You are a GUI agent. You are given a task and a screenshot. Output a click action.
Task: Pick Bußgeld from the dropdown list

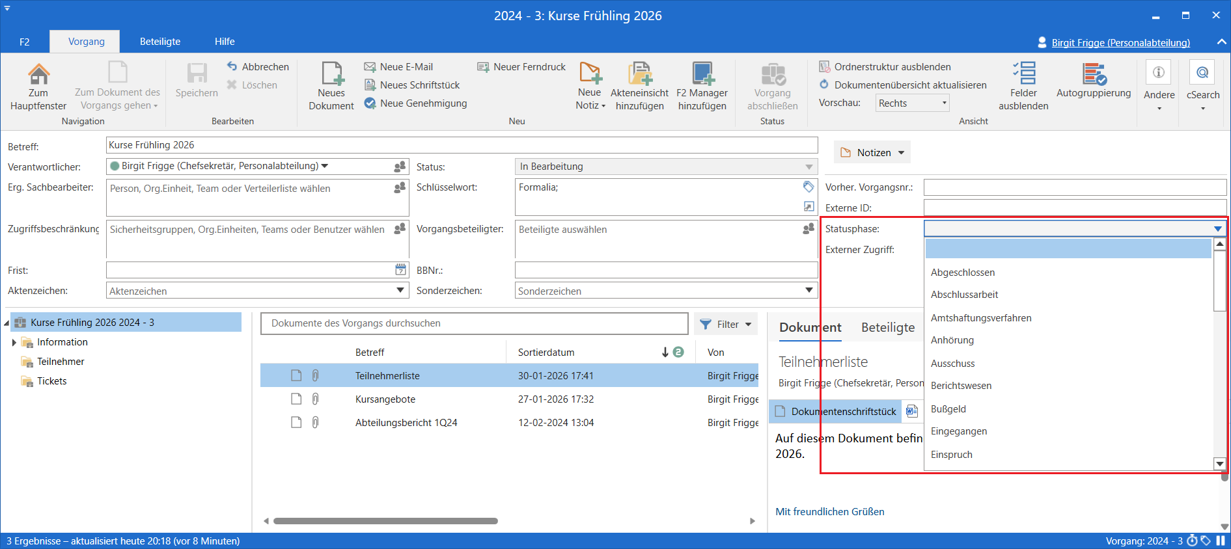(x=1068, y=408)
